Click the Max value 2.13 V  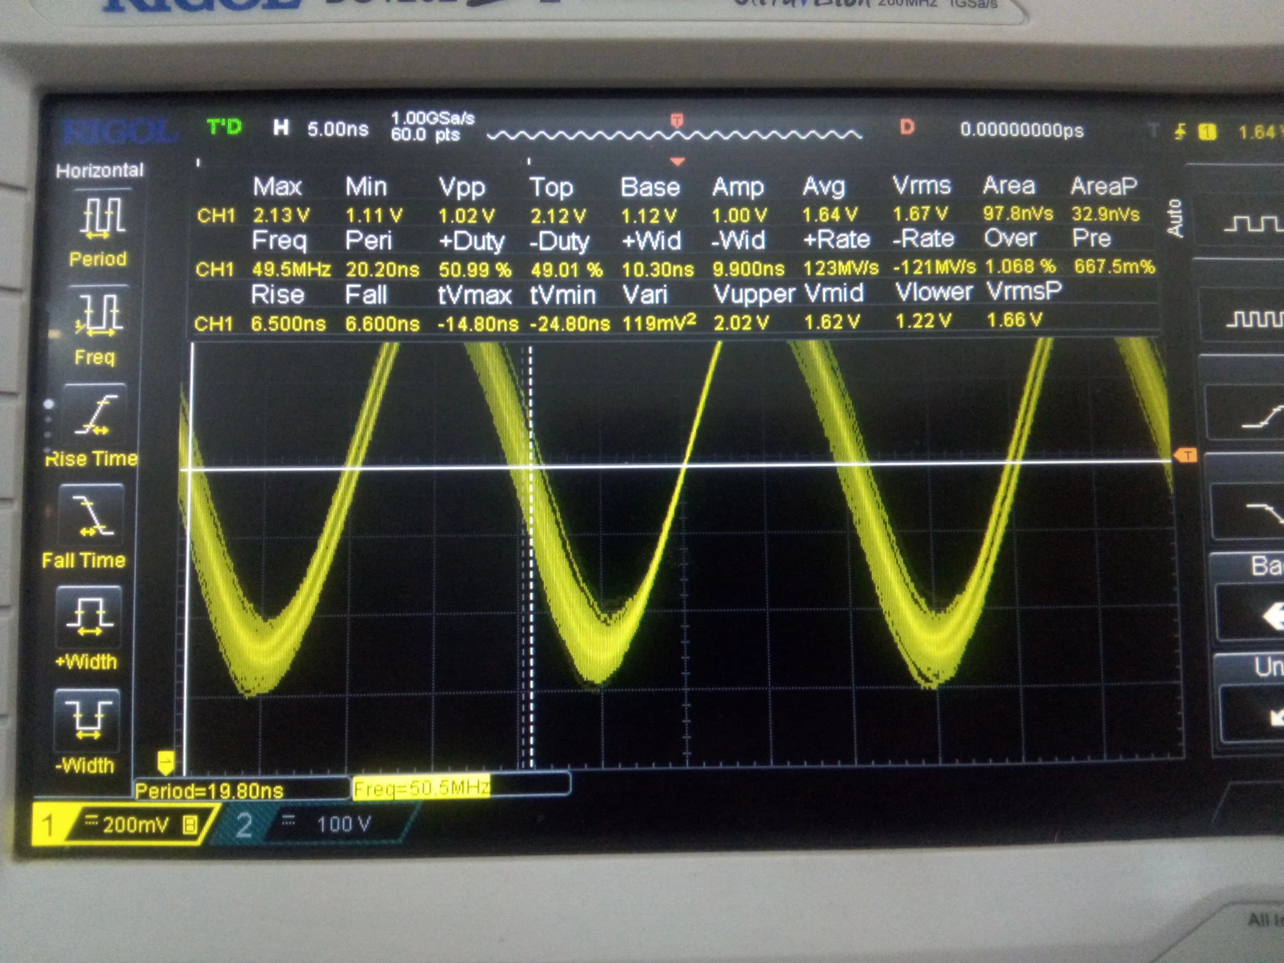pyautogui.click(x=281, y=215)
